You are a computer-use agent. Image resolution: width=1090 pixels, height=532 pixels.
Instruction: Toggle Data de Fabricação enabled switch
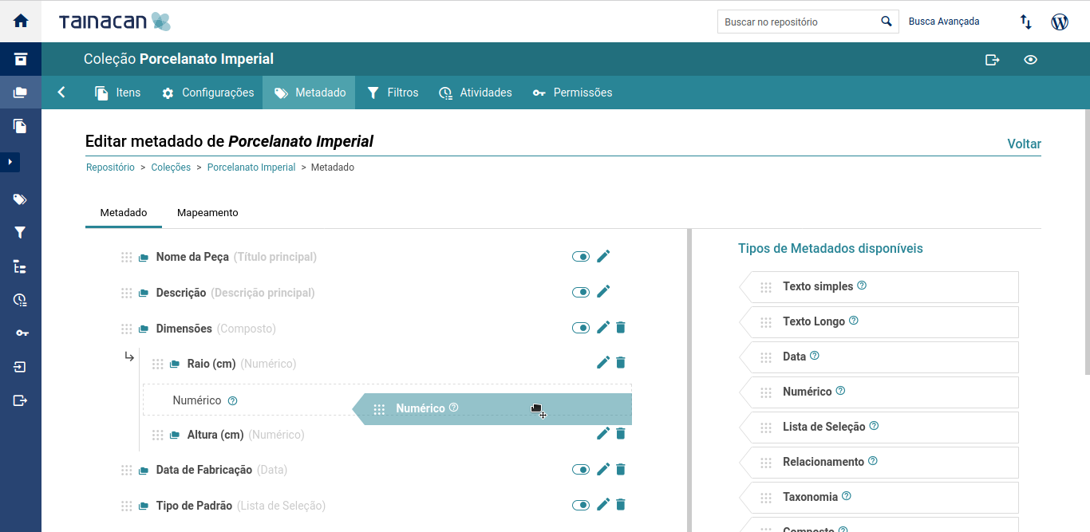581,470
